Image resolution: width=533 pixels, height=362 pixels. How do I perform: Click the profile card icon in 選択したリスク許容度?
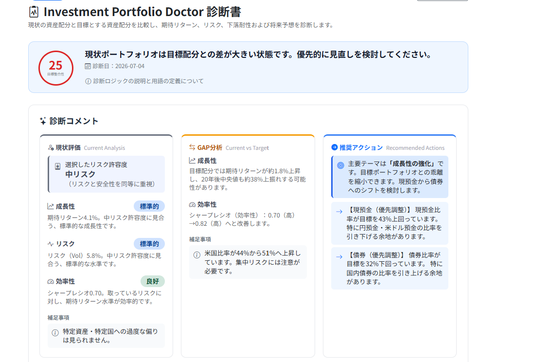pos(58,166)
